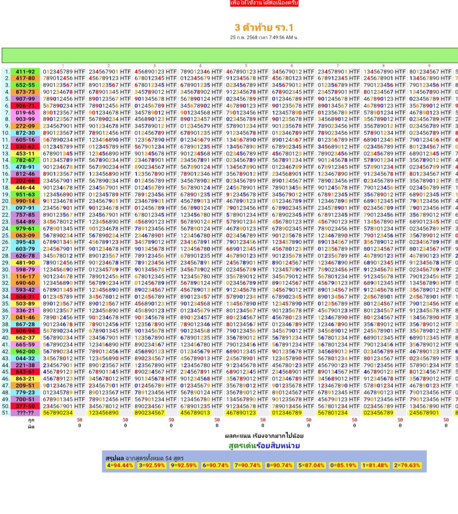This screenshot has height=514, width=458.
Task: Select column header number 1
Action: point(63,66)
